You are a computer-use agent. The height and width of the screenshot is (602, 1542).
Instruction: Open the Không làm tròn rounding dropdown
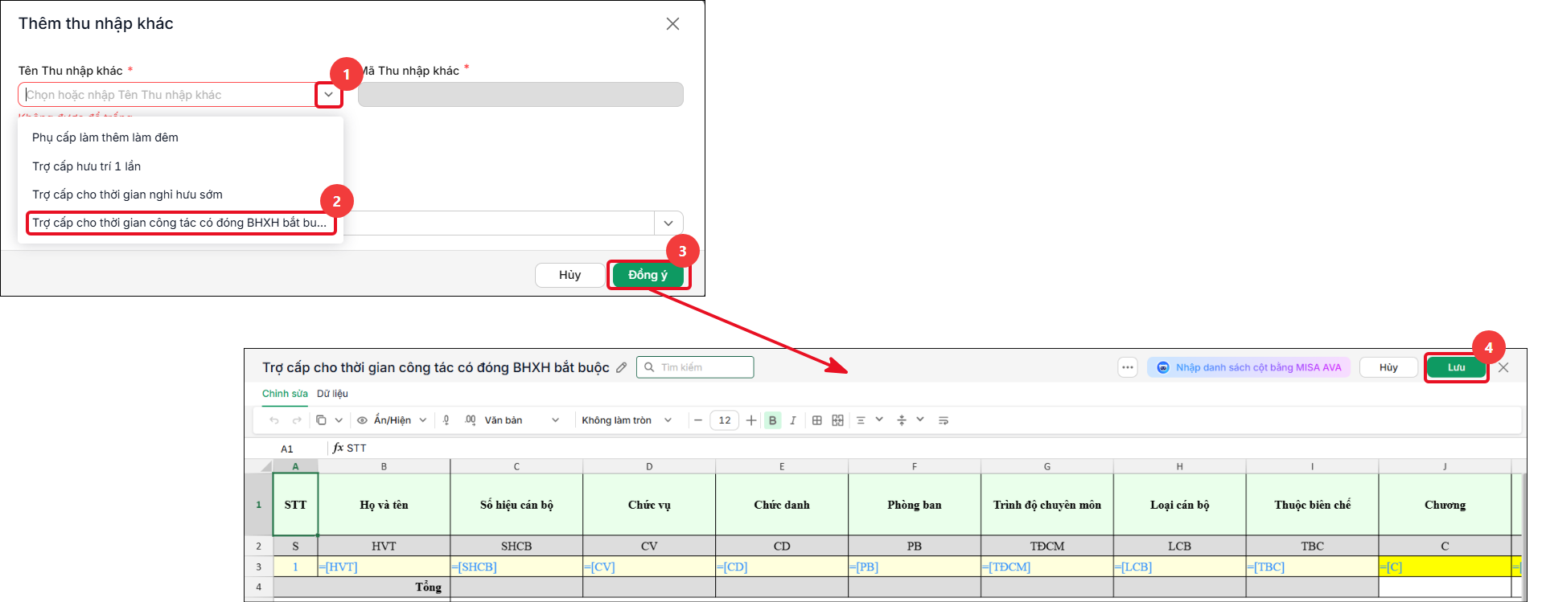(x=627, y=420)
